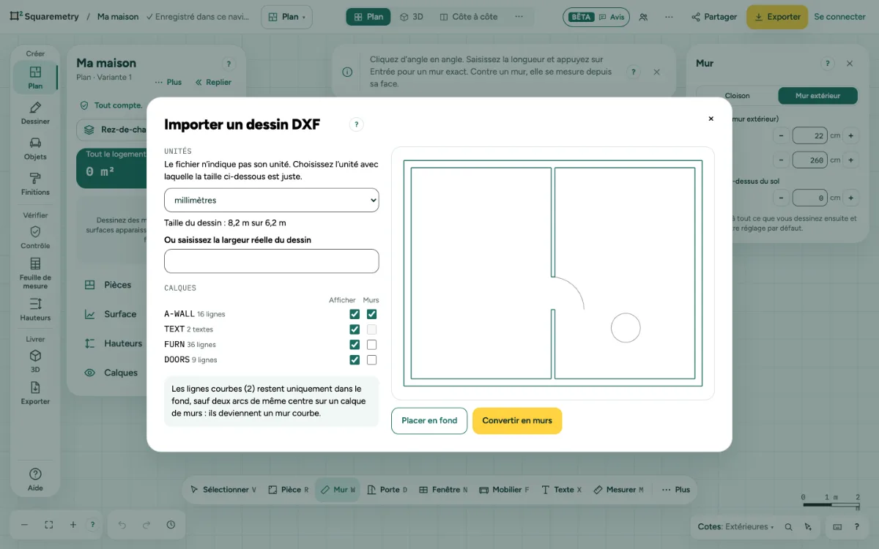Check Murs for the DOORS layer
Image resolution: width=879 pixels, height=549 pixels.
(371, 360)
